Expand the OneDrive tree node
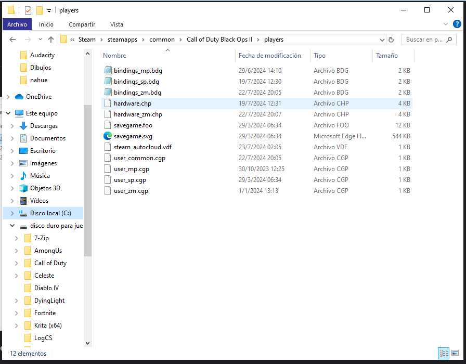The width and height of the screenshot is (466, 364). [x=8, y=97]
